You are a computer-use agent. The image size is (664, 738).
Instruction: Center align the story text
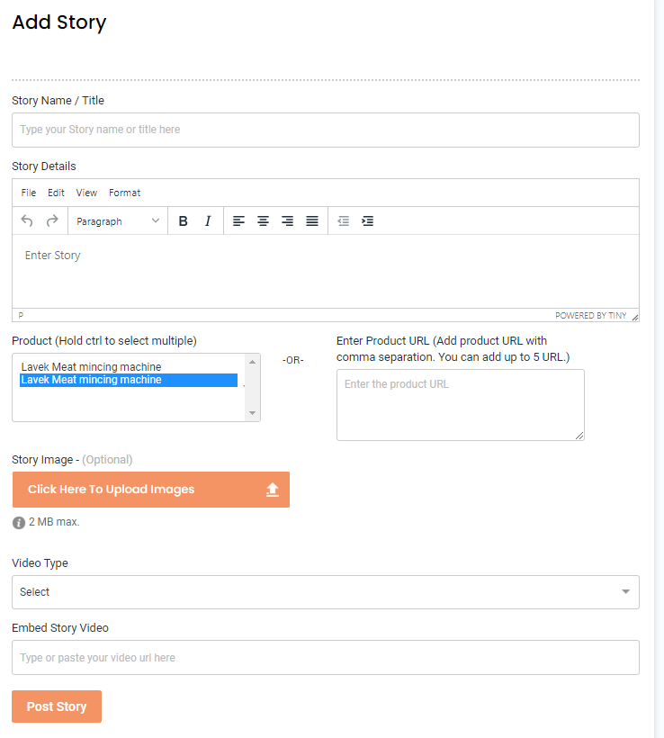click(263, 220)
